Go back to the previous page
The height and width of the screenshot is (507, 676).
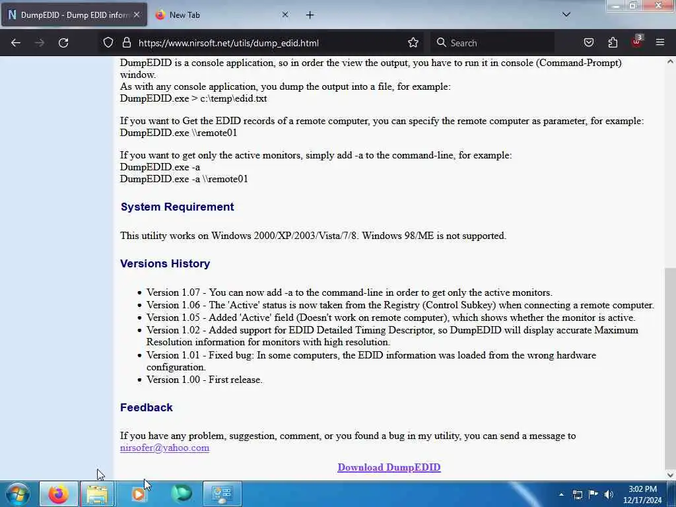pyautogui.click(x=16, y=43)
